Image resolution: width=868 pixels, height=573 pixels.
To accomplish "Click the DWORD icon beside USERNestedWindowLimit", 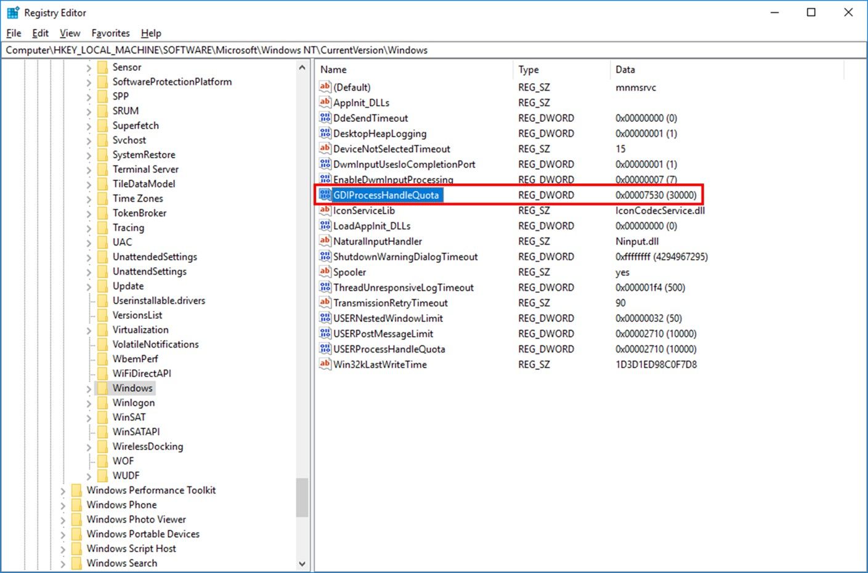I will tap(325, 318).
